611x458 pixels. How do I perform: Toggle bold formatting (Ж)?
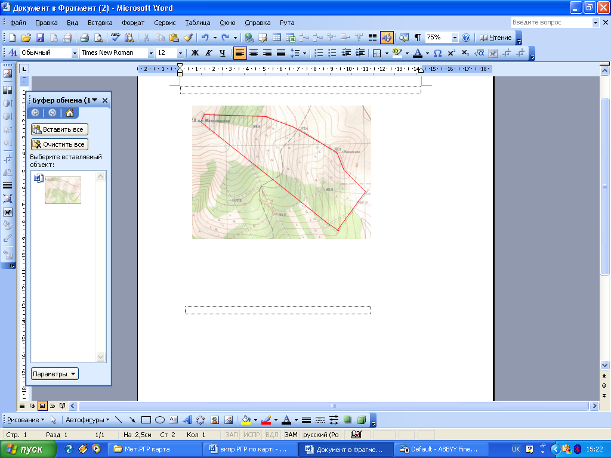(195, 53)
